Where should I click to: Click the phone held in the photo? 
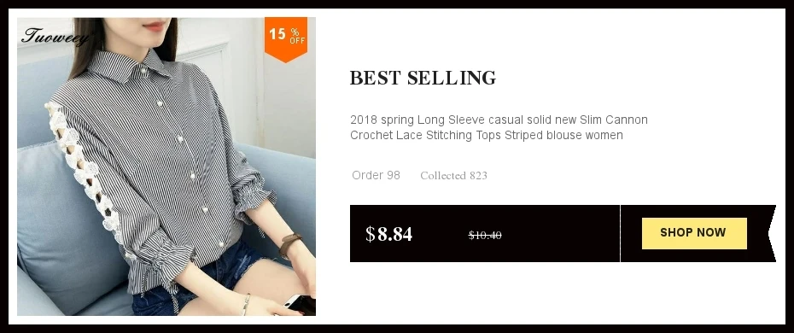pos(301,304)
